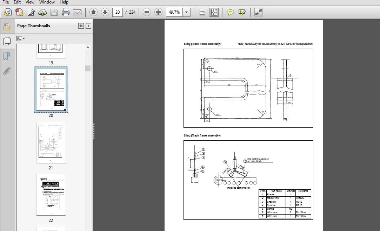Zoom out with the minus button
The height and width of the screenshot is (231, 380).
(x=147, y=12)
